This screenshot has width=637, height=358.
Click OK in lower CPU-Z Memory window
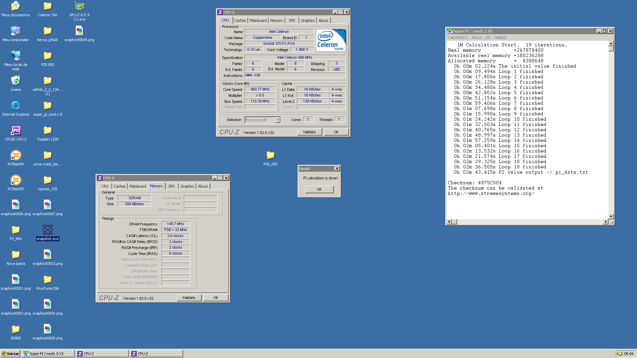216,298
